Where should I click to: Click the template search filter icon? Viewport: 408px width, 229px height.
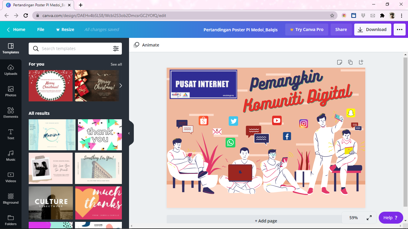(116, 49)
